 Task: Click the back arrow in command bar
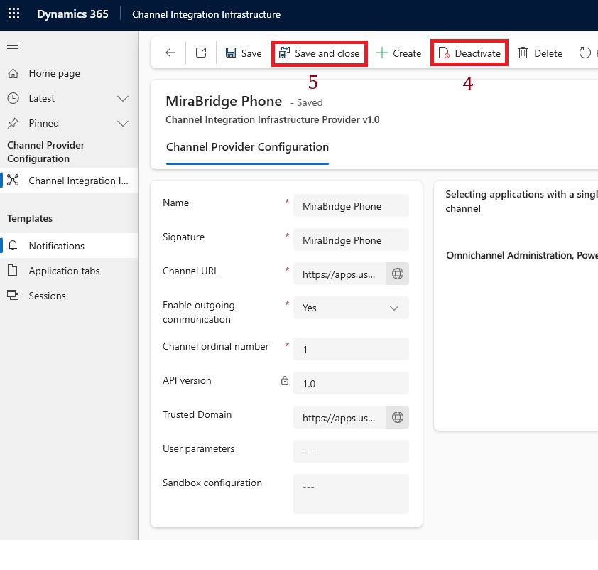point(170,53)
